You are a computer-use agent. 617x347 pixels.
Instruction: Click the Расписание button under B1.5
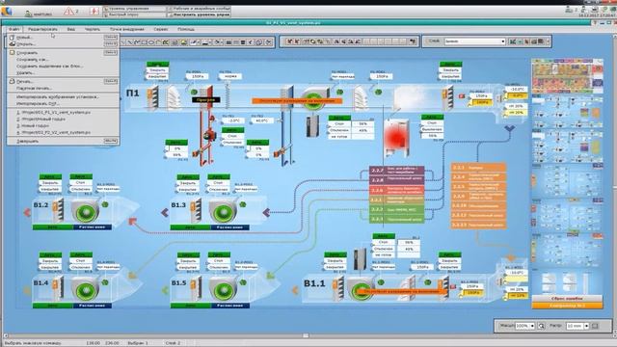(x=229, y=306)
